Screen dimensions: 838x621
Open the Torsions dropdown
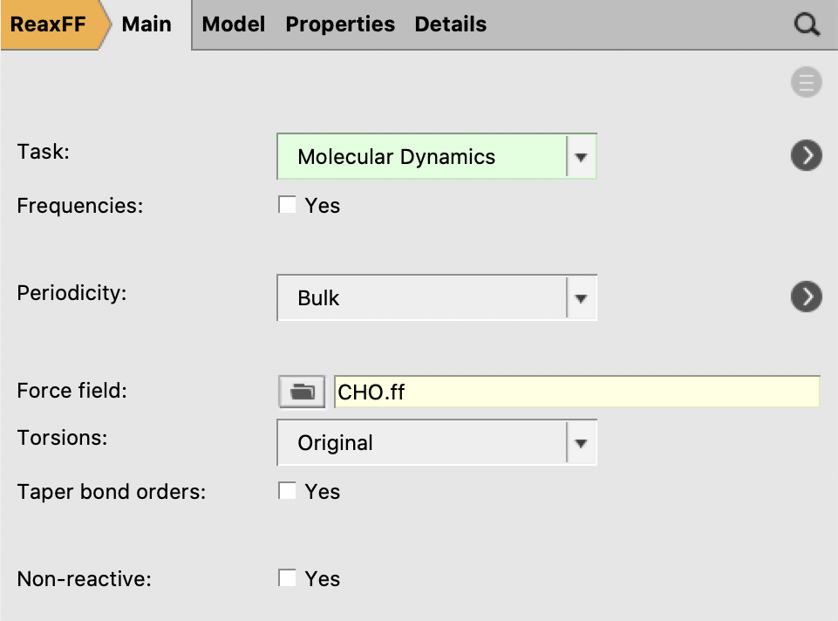(x=581, y=442)
